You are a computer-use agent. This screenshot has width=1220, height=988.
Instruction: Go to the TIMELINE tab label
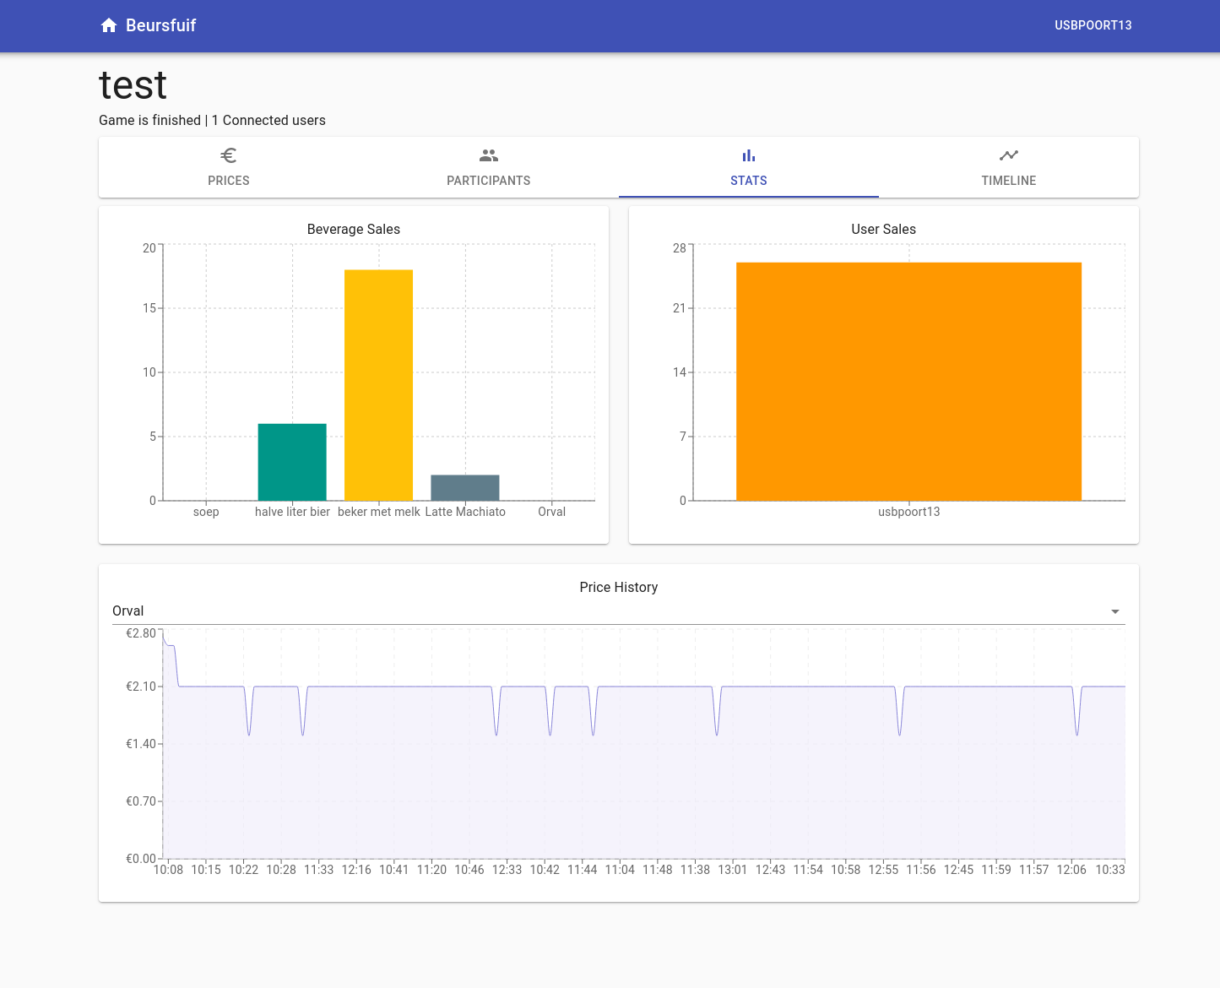coord(1009,181)
